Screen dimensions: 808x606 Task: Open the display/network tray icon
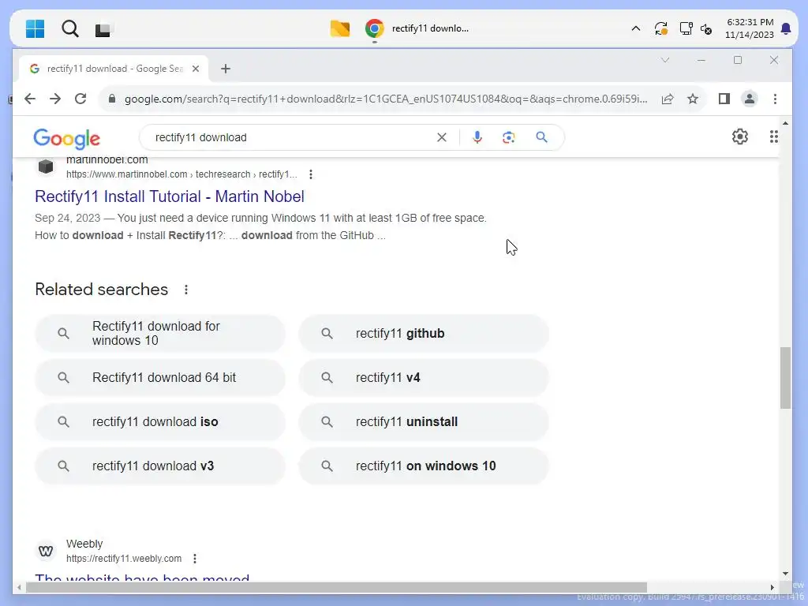686,29
